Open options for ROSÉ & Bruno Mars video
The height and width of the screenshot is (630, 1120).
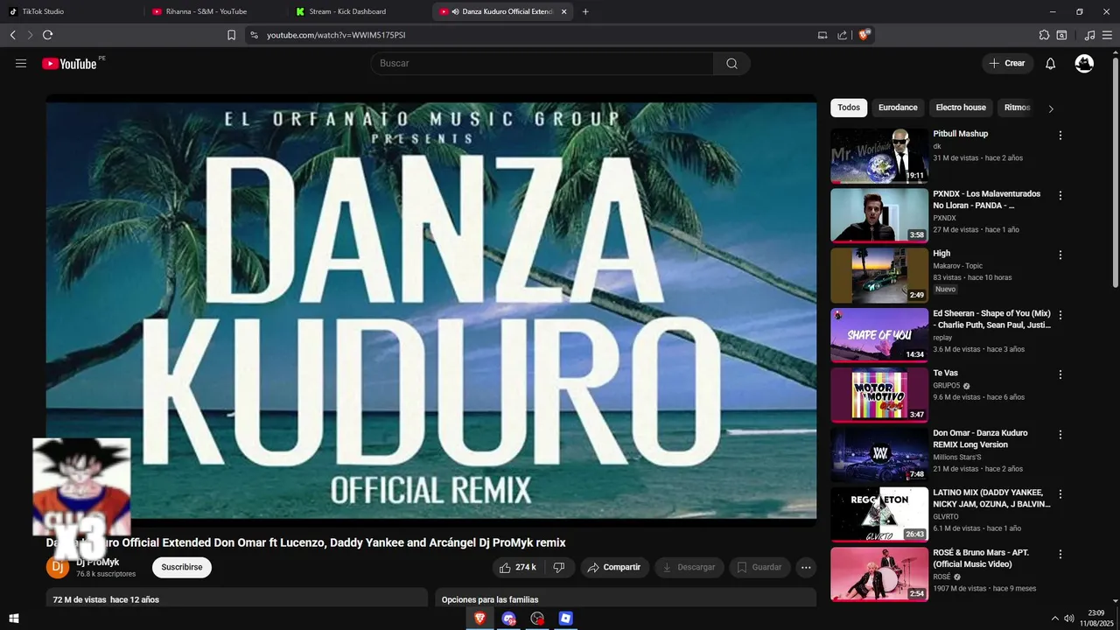tap(1060, 555)
